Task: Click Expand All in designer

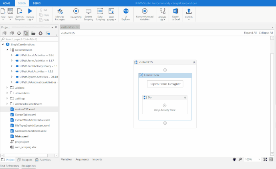Action: tap(250, 33)
